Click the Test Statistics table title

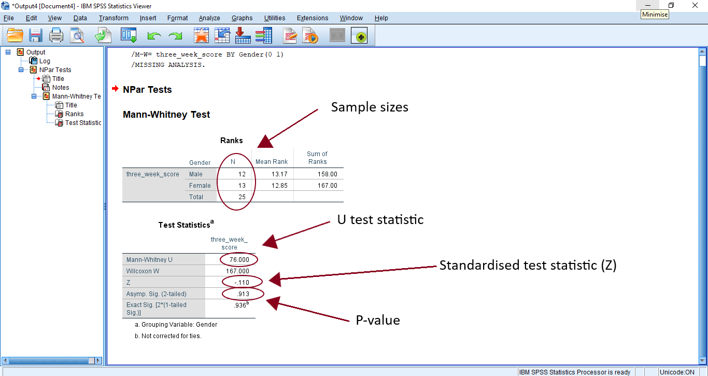[186, 225]
